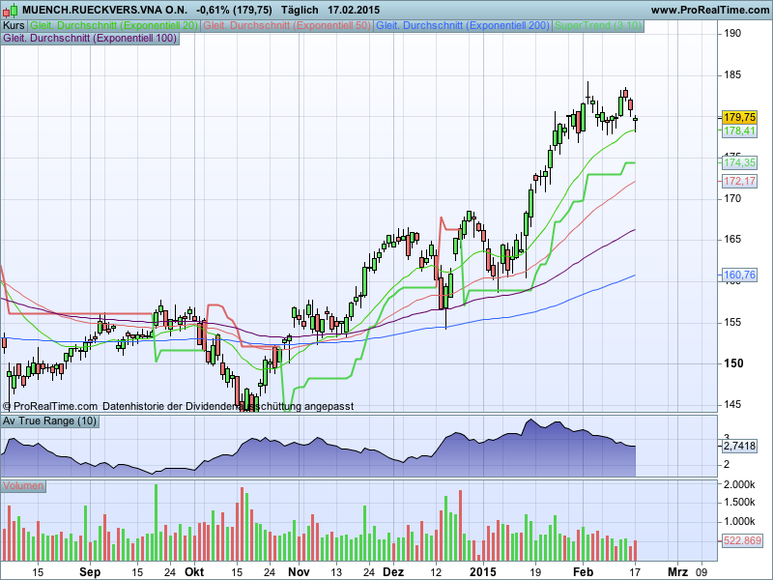
Task: Click the MUENCH.RUECKVERS.VNA O.N. title text
Action: click(x=104, y=10)
